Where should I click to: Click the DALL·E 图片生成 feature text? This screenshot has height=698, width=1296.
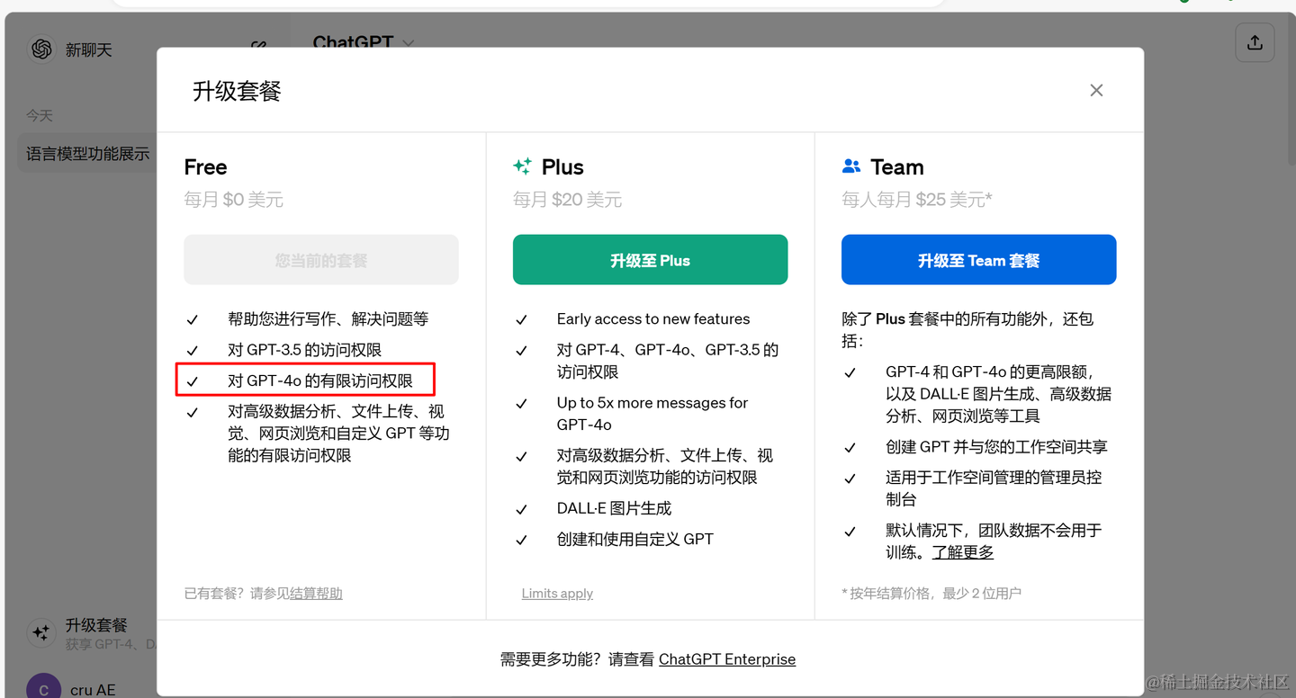(x=614, y=508)
